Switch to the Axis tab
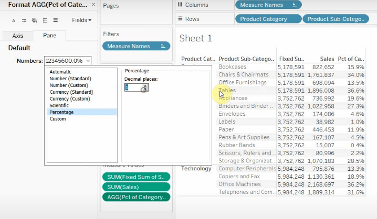This screenshot has height=219, width=377. point(18,36)
